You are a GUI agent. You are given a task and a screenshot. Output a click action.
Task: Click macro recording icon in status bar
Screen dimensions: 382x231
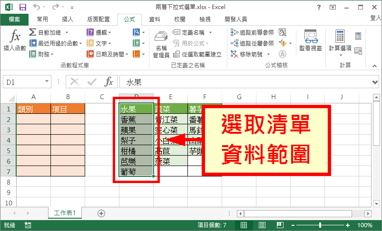coord(28,225)
